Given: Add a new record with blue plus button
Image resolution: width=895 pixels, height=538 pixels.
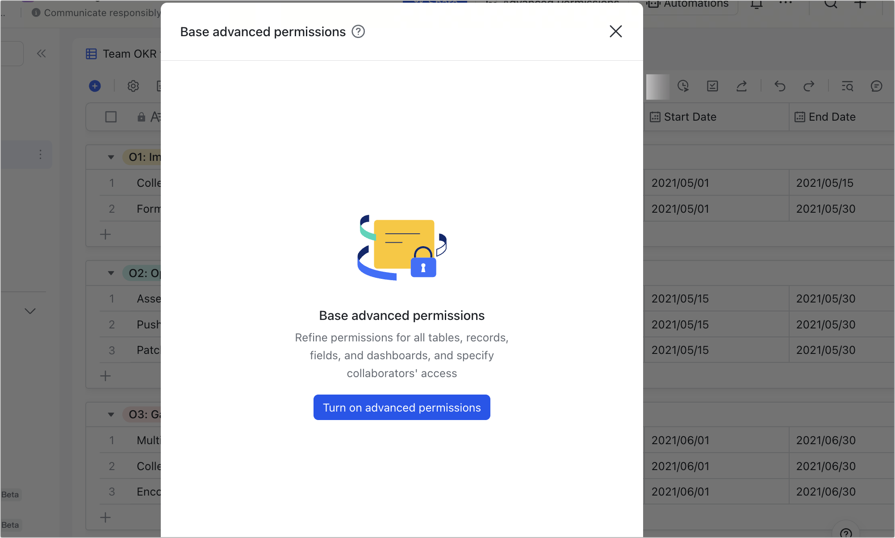Looking at the screenshot, I should click(95, 86).
